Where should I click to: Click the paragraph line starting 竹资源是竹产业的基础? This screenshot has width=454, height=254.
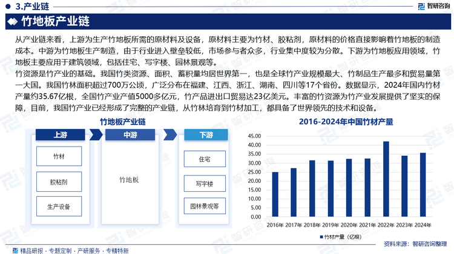click(x=228, y=74)
